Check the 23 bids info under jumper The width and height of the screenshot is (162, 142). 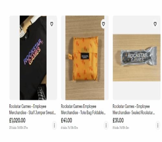(18, 128)
